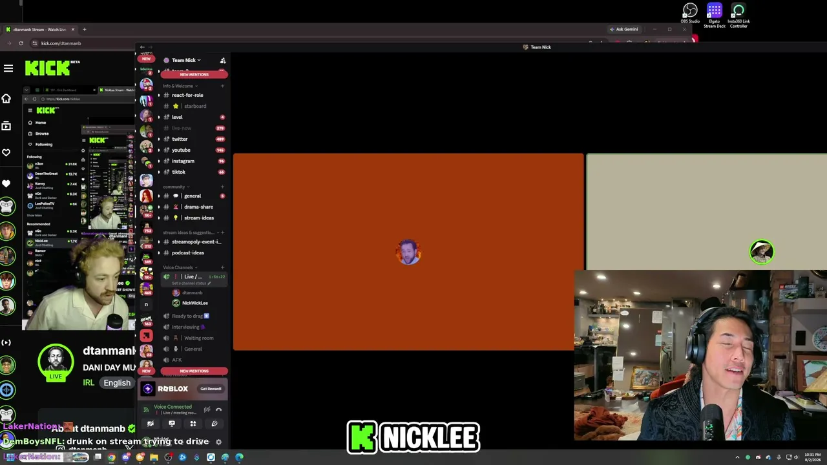Launch the Elgato Stream Deck shortcut

pos(714,15)
